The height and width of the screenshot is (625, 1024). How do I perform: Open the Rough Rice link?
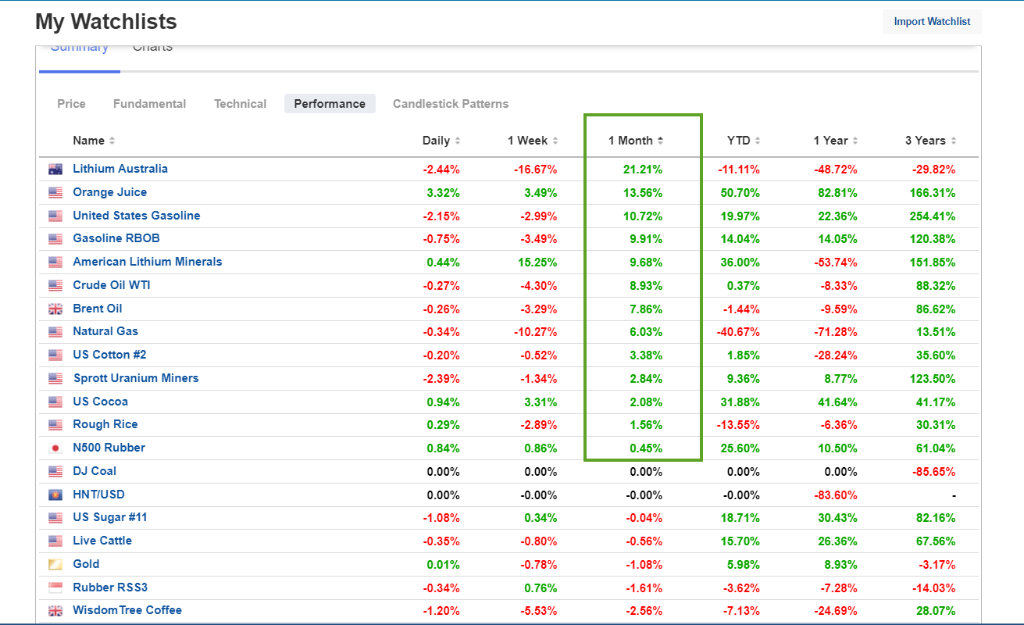point(105,424)
